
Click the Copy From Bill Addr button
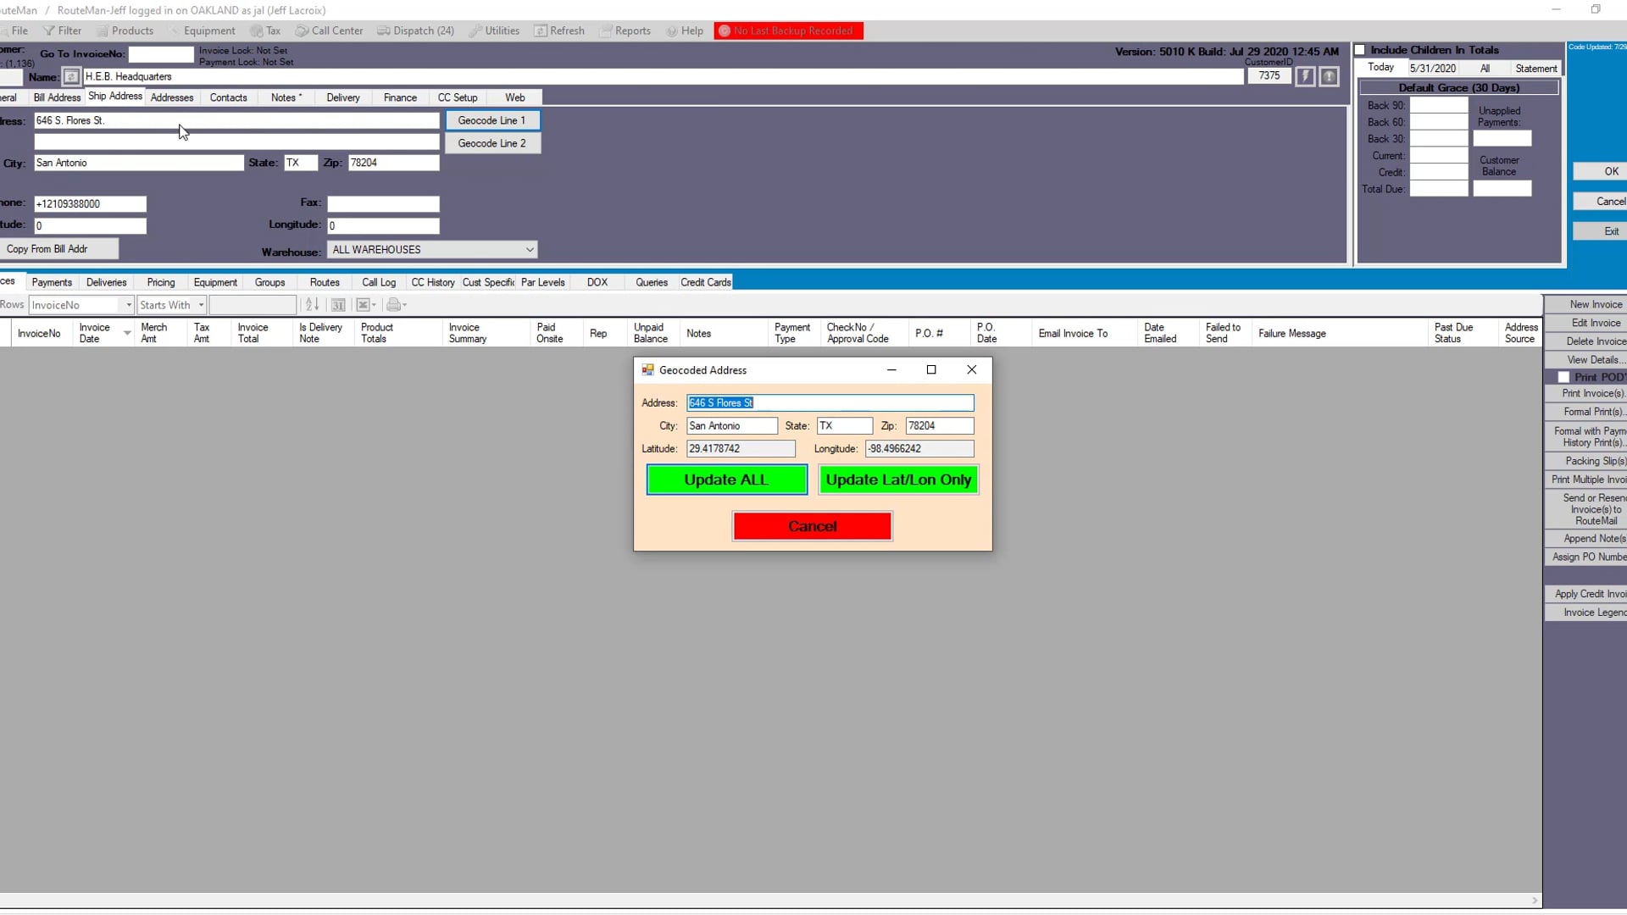[x=59, y=249]
